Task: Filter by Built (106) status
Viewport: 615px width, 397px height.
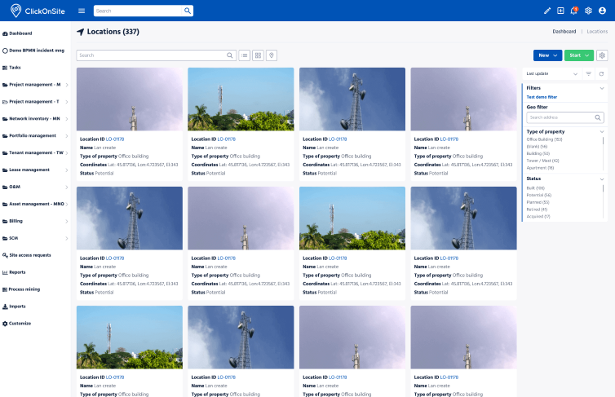Action: click(535, 188)
